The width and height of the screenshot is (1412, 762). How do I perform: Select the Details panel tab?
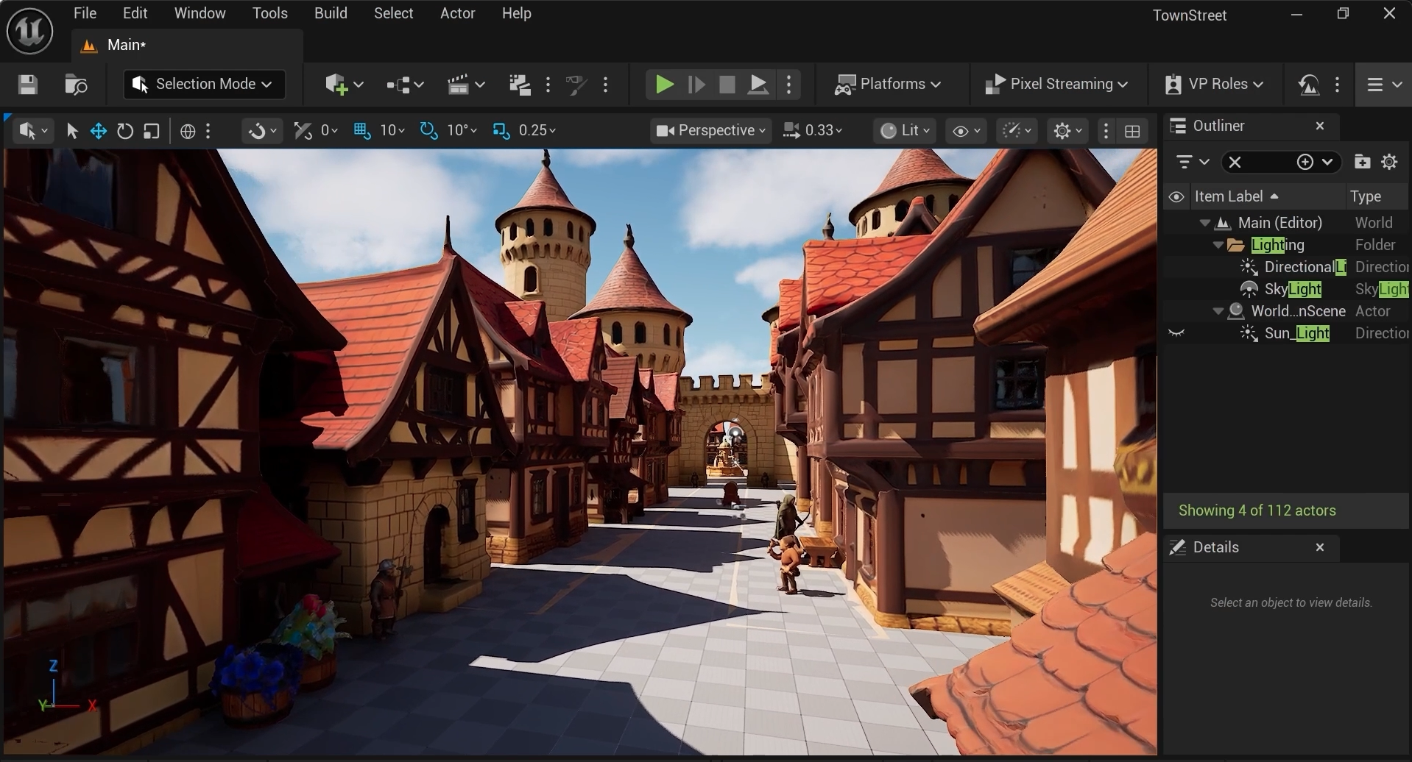(x=1251, y=547)
